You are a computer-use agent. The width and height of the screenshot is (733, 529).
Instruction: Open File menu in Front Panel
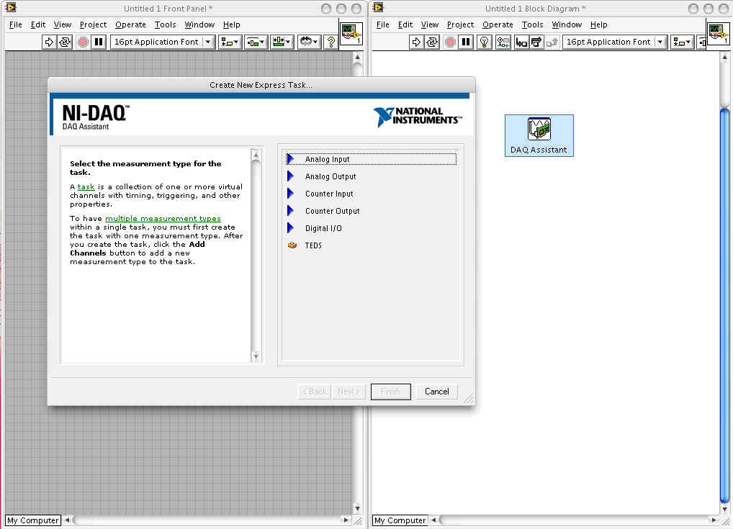point(15,24)
